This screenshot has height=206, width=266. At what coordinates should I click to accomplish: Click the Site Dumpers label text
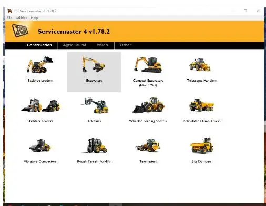pyautogui.click(x=202, y=161)
